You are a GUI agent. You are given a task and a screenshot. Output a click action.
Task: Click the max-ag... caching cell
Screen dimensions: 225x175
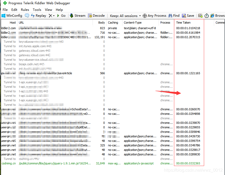click(114, 163)
